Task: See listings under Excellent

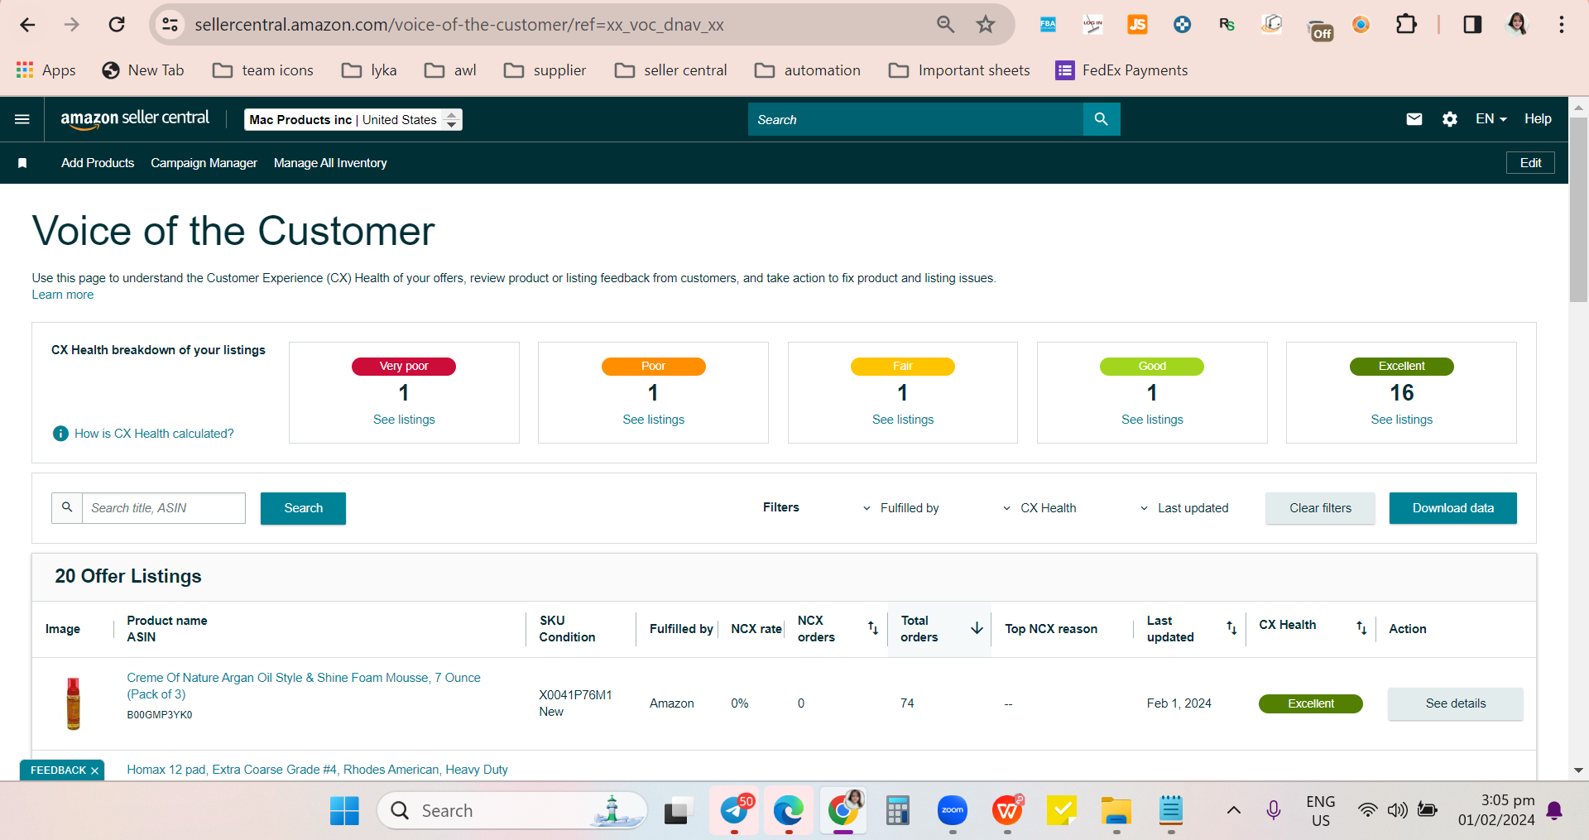Action: pos(1401,420)
